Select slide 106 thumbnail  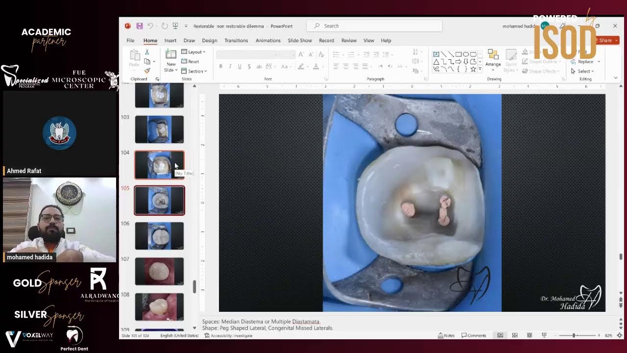[x=159, y=236]
